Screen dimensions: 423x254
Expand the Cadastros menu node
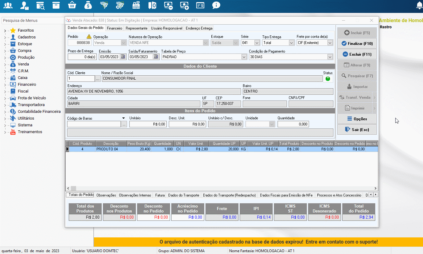[5, 38]
